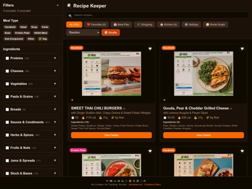Click the Handheld badge on Sweet Thai card

77,48
